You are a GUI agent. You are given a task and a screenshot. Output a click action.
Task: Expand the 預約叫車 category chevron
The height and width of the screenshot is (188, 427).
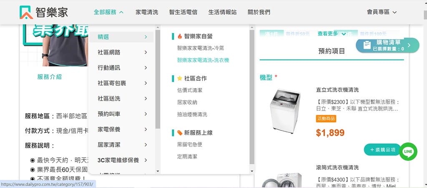click(x=146, y=114)
